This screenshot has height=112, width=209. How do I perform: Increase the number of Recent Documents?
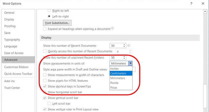tap(124, 45)
